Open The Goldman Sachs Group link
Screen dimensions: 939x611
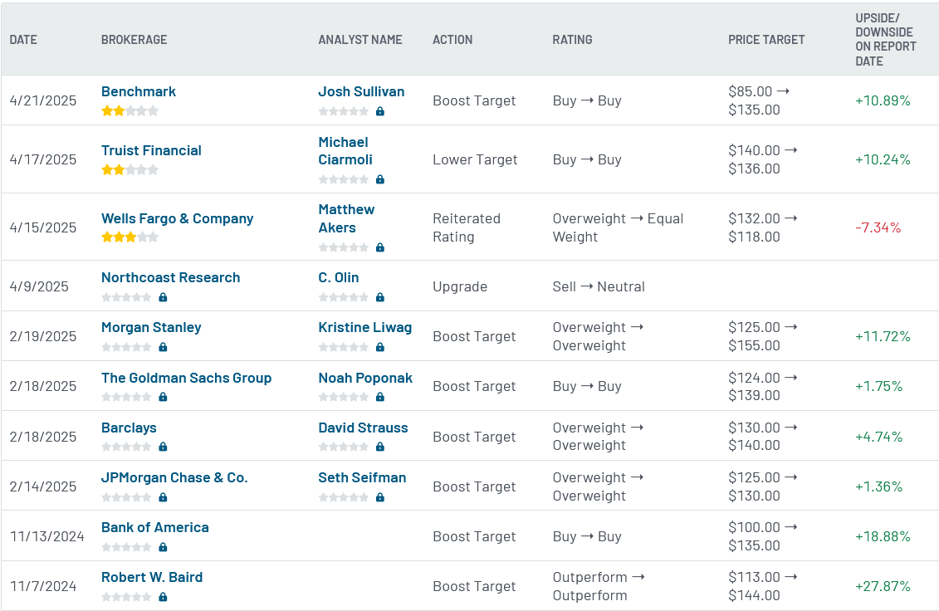click(186, 378)
